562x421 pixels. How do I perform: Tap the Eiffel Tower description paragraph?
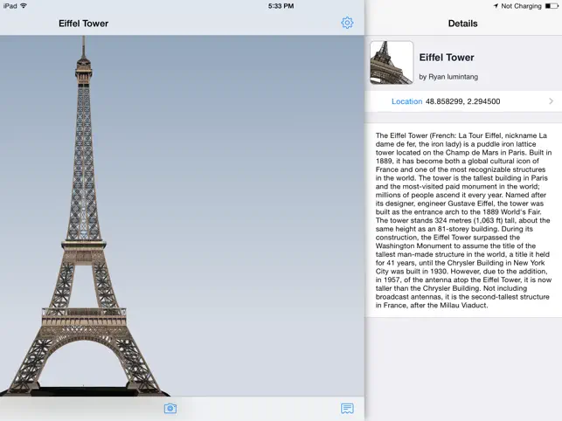coord(463,220)
